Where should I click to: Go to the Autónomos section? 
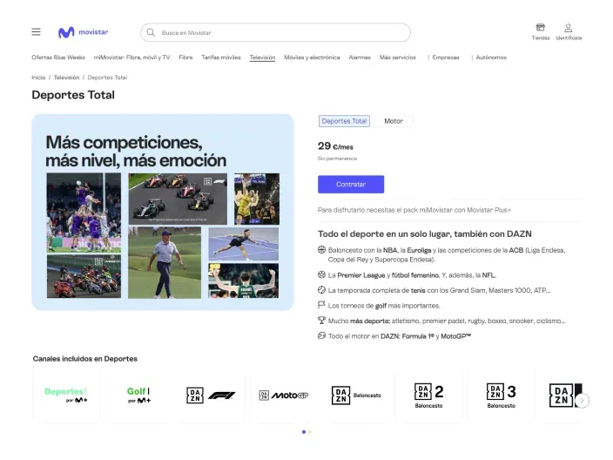tap(491, 57)
